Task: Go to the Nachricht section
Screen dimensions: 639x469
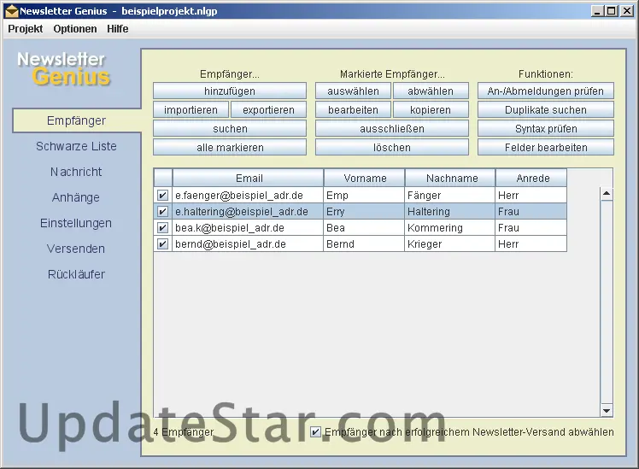Action: [76, 172]
